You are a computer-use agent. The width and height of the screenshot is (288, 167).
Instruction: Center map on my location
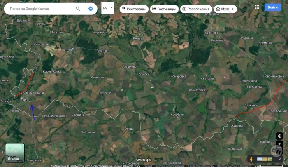(279, 136)
